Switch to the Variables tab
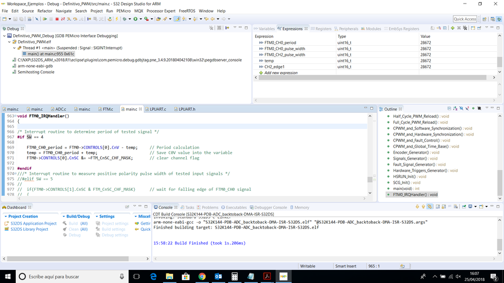Image resolution: width=504 pixels, height=283 pixels. (x=264, y=29)
